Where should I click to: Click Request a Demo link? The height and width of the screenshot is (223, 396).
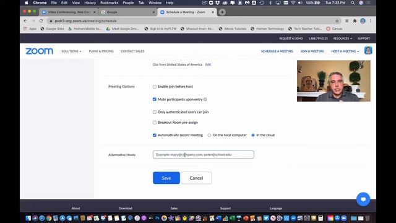[x=291, y=38]
